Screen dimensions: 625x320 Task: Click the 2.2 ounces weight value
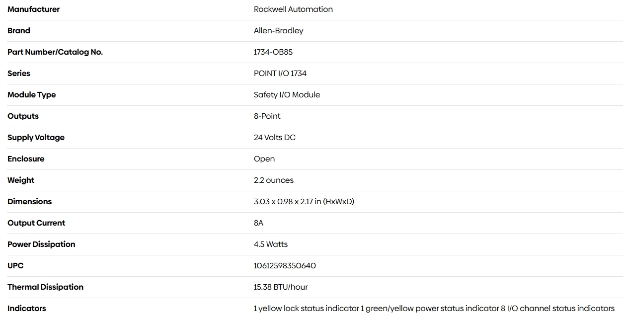(274, 180)
